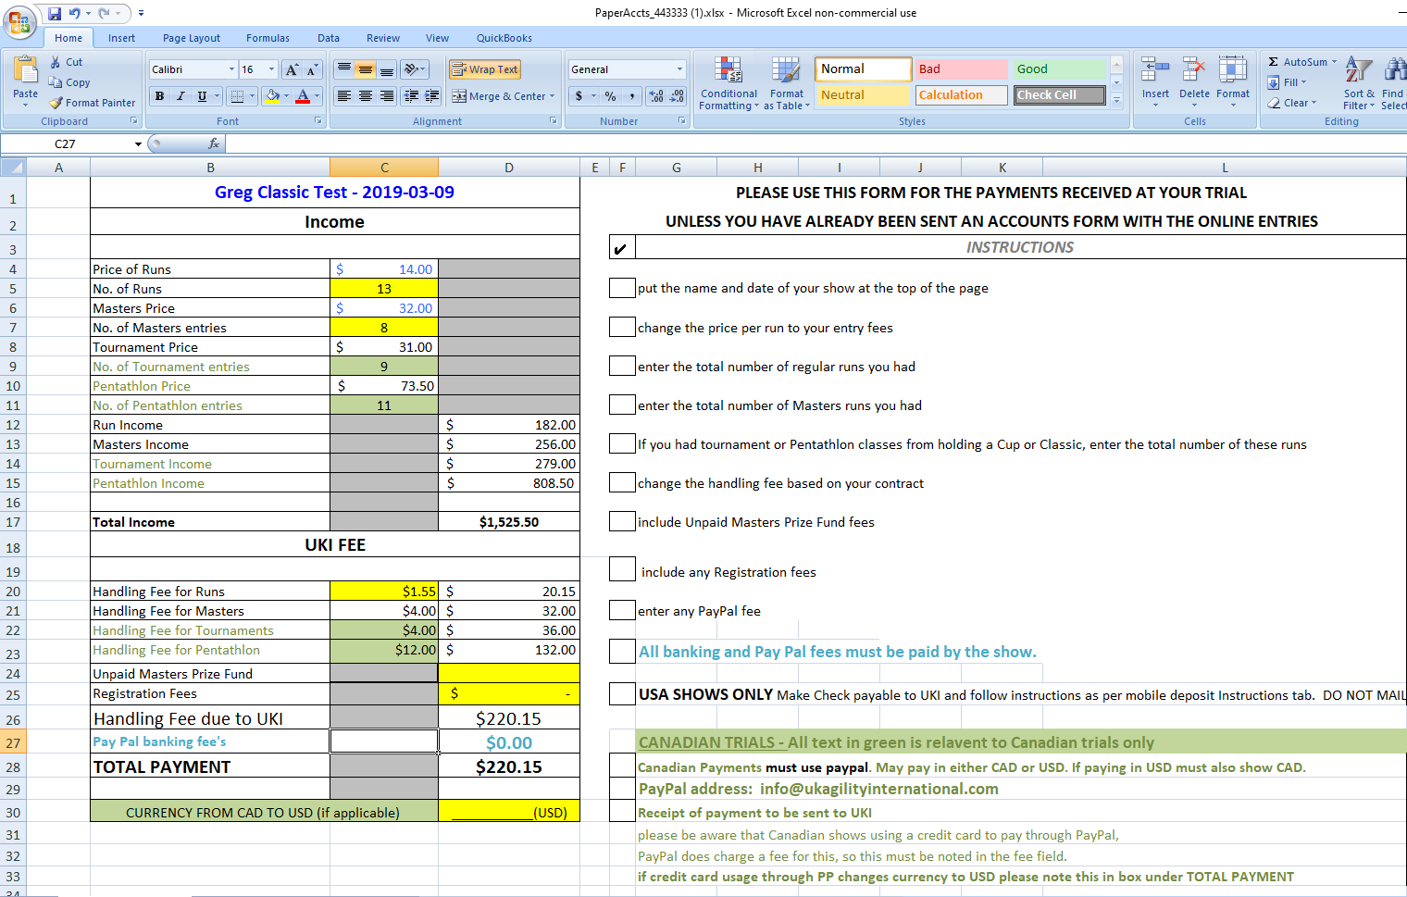Open the font size 16 dropdown

(271, 69)
